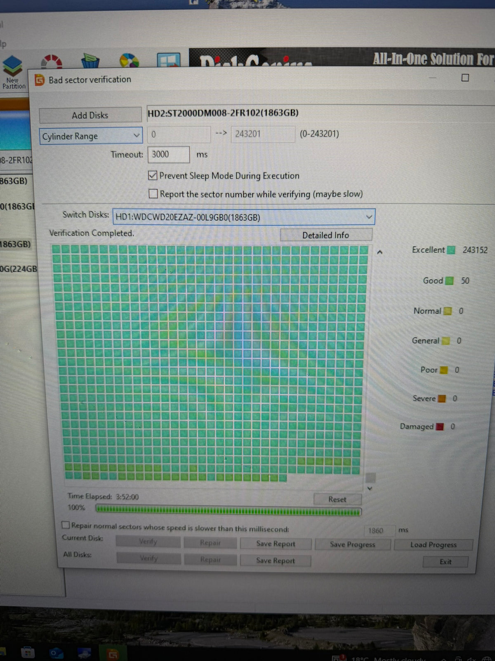The width and height of the screenshot is (495, 661).
Task: Click Repair button in All Disks row
Action: tap(210, 559)
